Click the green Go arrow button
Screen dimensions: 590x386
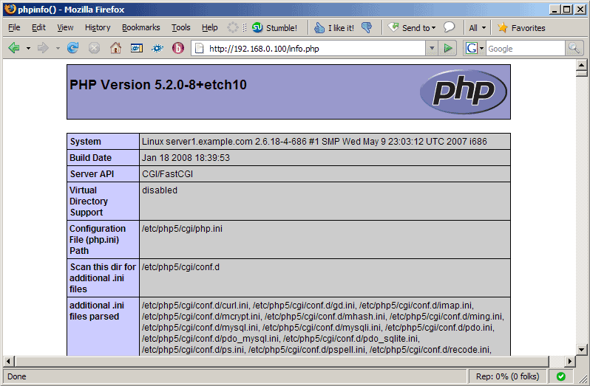[448, 48]
